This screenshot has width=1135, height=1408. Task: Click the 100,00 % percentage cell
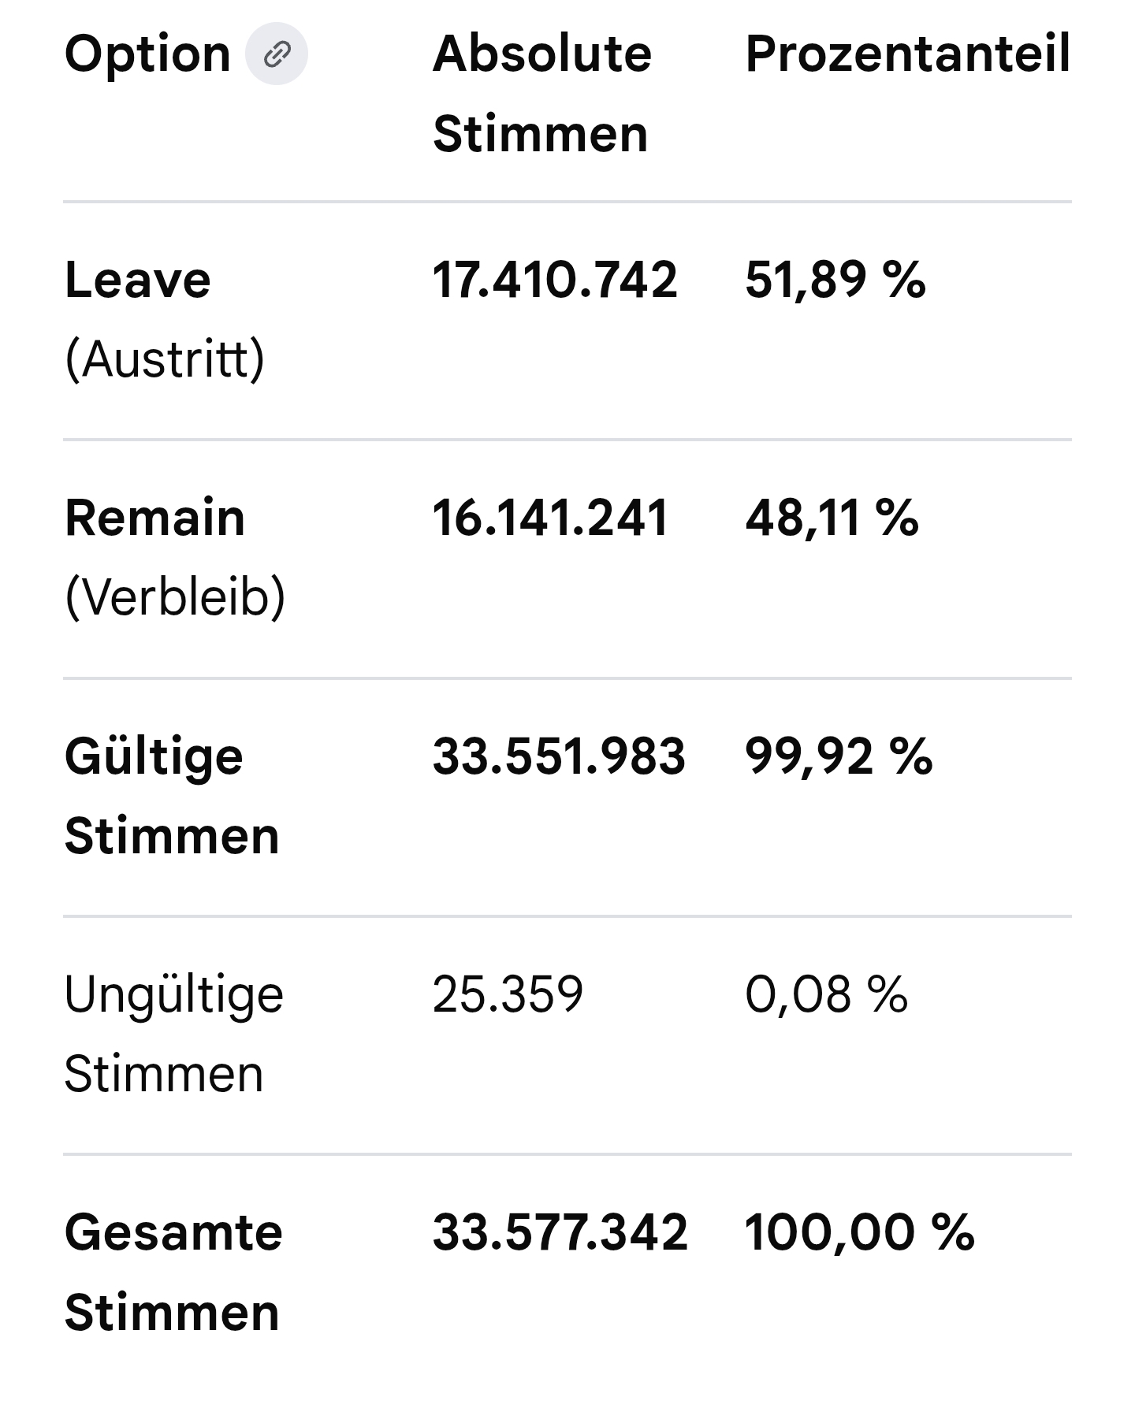tap(859, 1232)
